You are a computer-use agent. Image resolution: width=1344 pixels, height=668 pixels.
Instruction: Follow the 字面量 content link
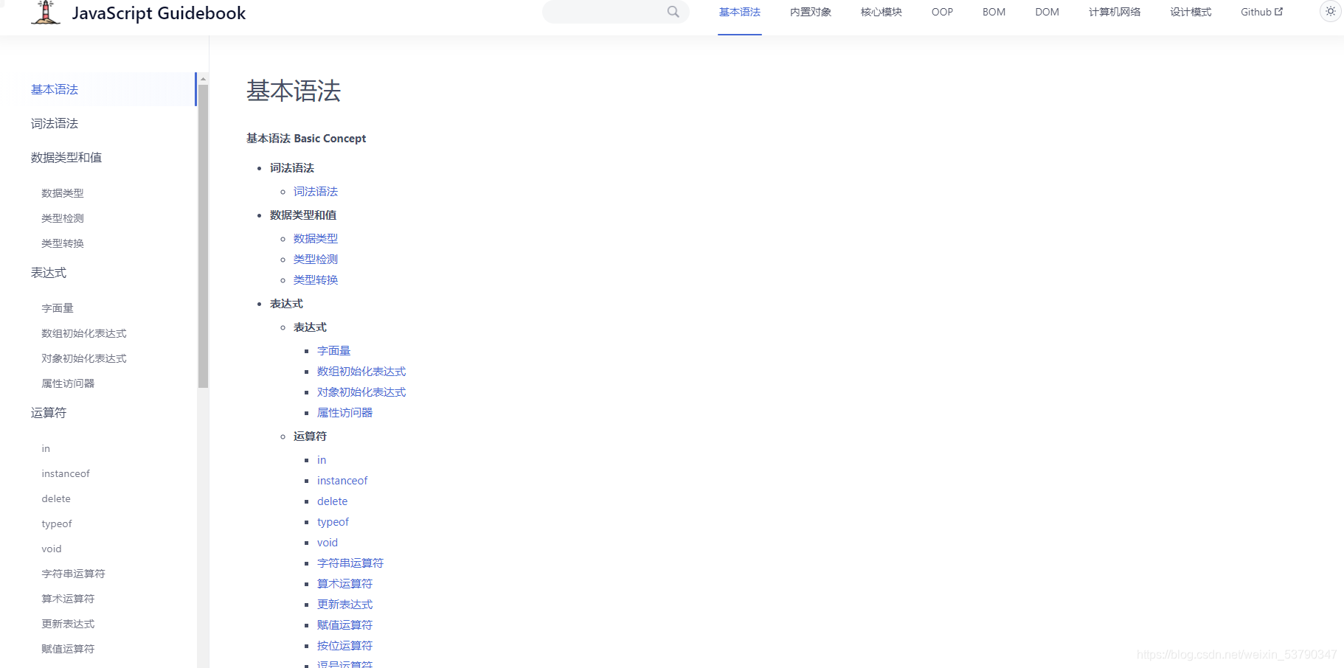coord(334,350)
